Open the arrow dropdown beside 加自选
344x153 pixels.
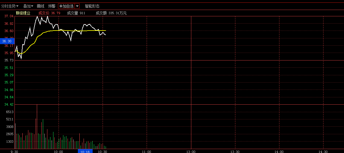tap(77, 6)
